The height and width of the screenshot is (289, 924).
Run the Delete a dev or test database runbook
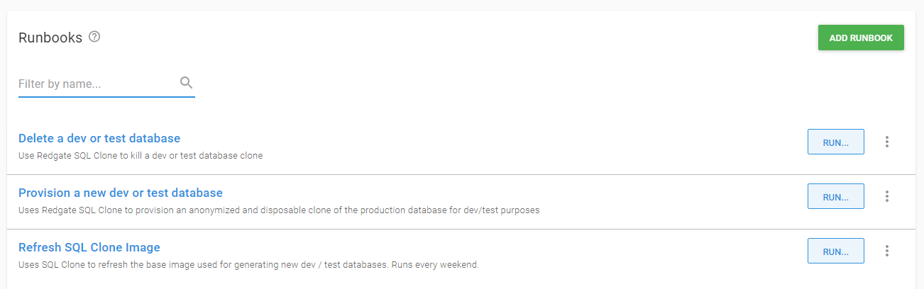click(835, 142)
